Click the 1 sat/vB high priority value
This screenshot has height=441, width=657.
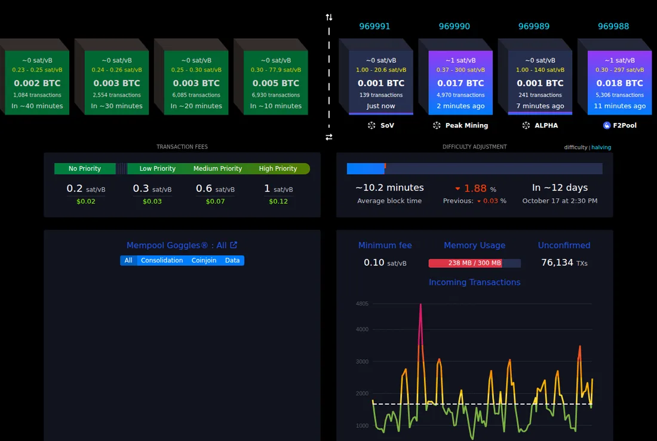tap(278, 189)
